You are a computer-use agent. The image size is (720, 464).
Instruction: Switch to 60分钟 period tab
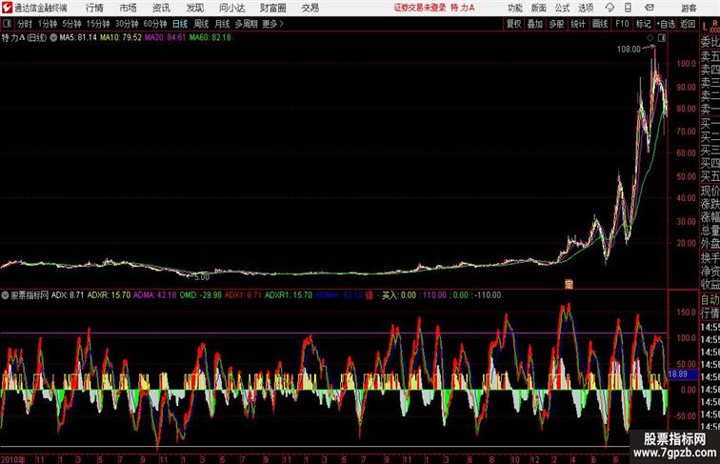(x=154, y=24)
